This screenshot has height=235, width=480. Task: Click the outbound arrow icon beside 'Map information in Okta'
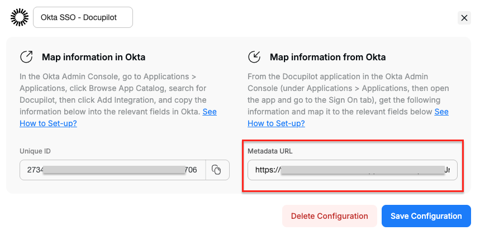26,57
